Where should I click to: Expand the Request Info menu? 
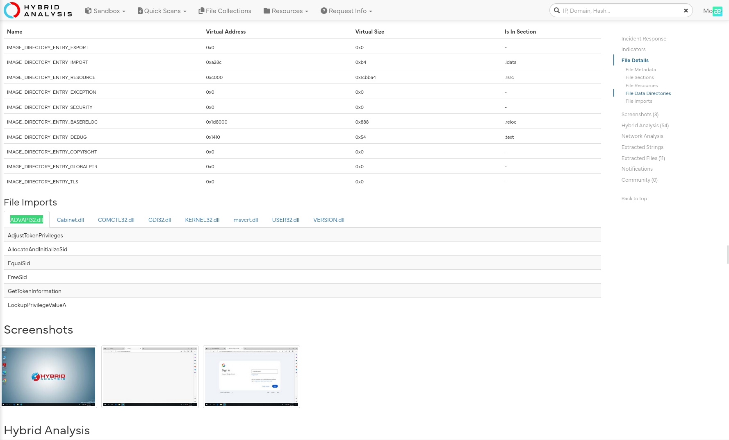[346, 11]
